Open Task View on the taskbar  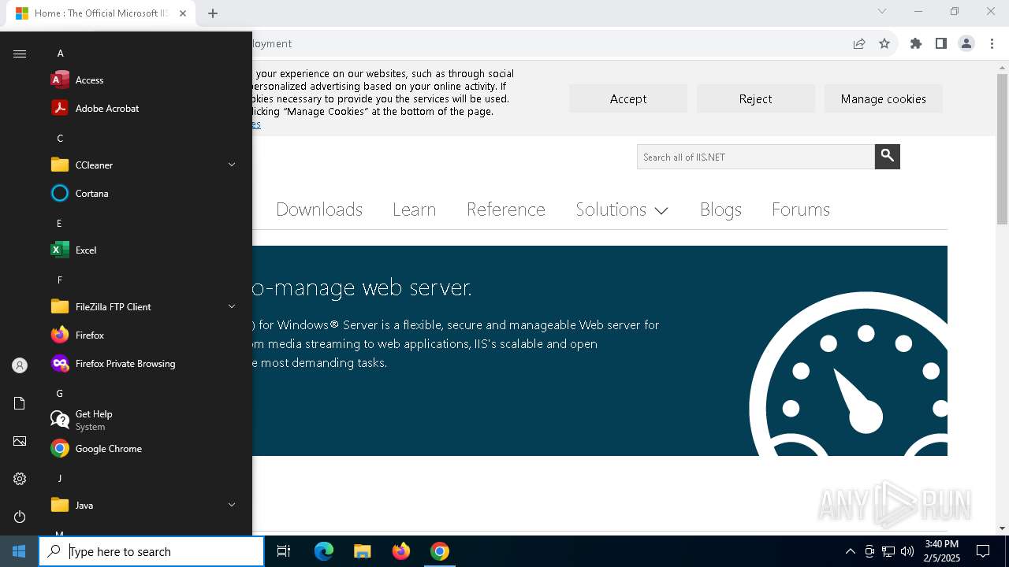pyautogui.click(x=284, y=551)
